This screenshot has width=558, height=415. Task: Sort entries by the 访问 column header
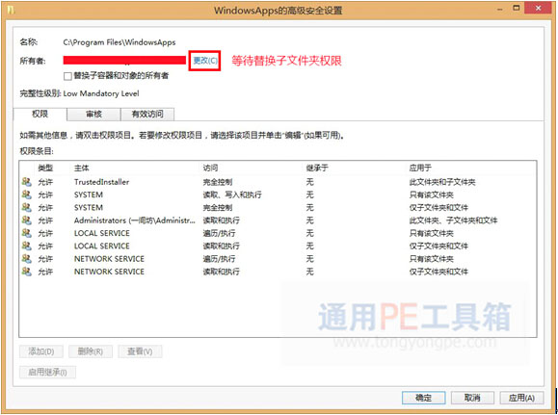pyautogui.click(x=210, y=168)
